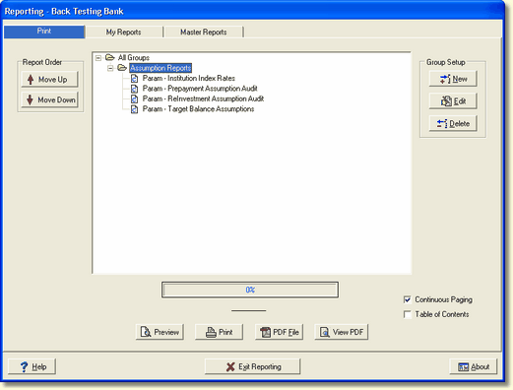Toggle the Continuous Paging checkbox
Viewport: 513px width, 390px height.
pyautogui.click(x=408, y=299)
